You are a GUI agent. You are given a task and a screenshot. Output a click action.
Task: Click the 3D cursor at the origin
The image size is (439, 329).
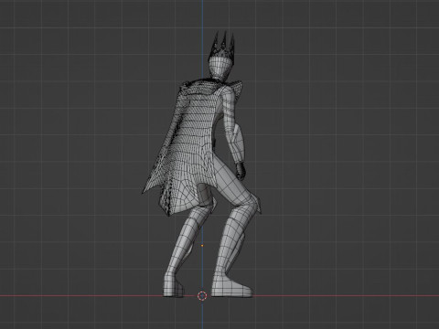tap(202, 295)
